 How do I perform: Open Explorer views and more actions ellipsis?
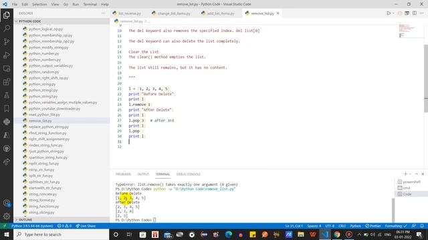(103, 13)
